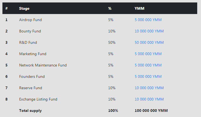The width and height of the screenshot is (201, 117).
Task: Click the YMM column header
Action: click(139, 8)
